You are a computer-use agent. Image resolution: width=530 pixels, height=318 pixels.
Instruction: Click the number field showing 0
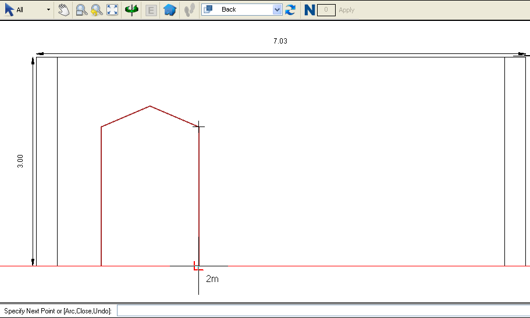(326, 10)
